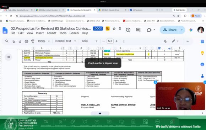Screen dimensions: 206x130
Task: Open the Tools menu
Action: 63,33
